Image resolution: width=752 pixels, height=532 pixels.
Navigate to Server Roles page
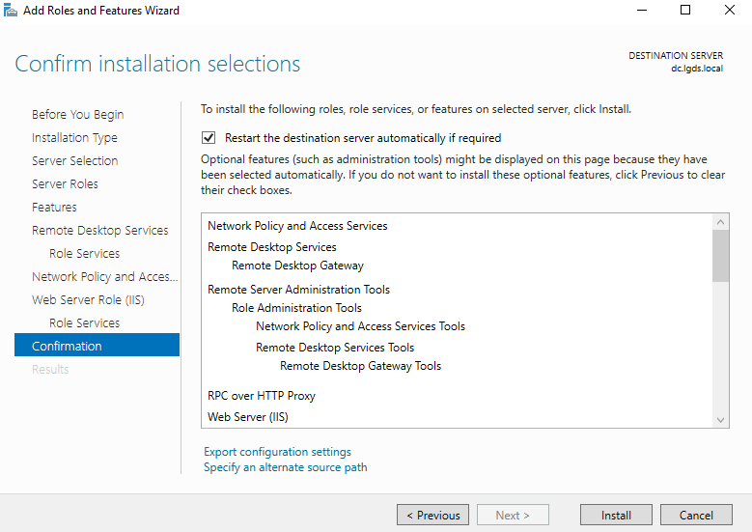pos(65,184)
